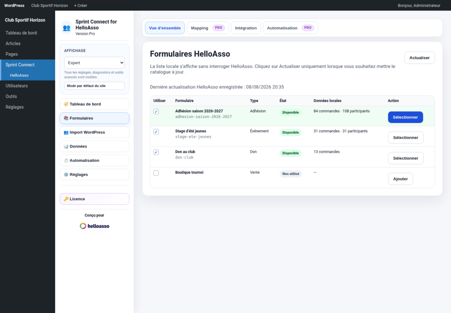Click the PRO badge on Mapping tab
The image size is (451, 313).
218,28
